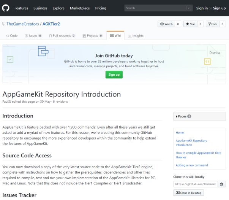Switch to the Code tab
Viewport: 229px width, 200px height.
pos(12,36)
